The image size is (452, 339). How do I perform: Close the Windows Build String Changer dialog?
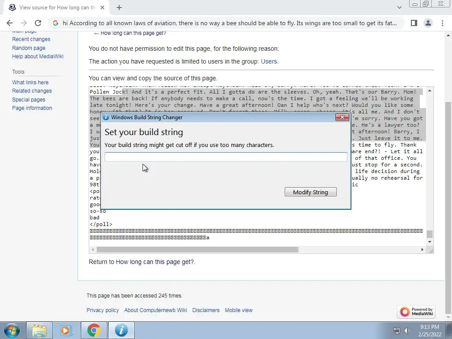[342, 117]
